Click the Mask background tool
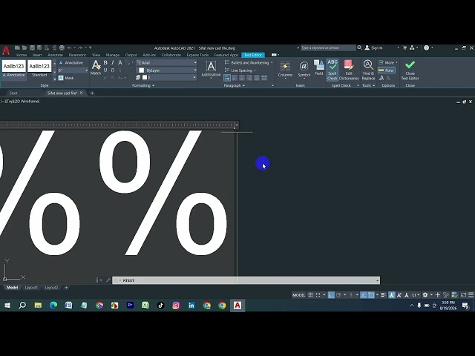Screen dimensions: 475x356 [x=66, y=78]
